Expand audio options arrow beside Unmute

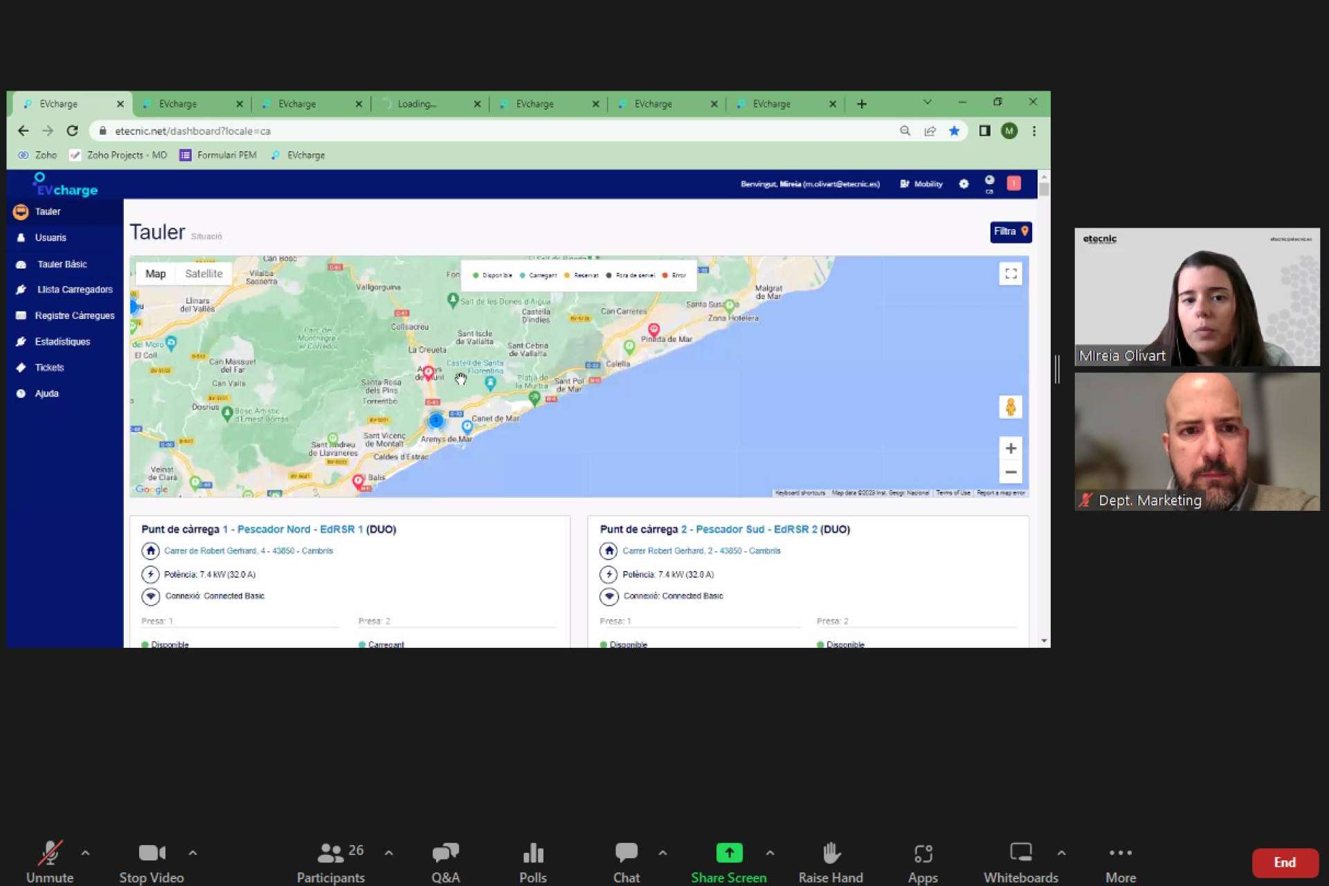pos(85,853)
